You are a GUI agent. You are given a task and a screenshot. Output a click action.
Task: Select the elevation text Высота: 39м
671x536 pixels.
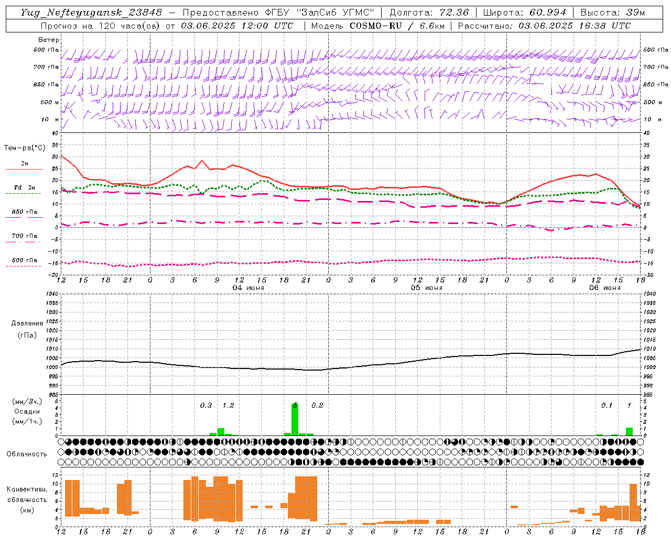click(612, 13)
